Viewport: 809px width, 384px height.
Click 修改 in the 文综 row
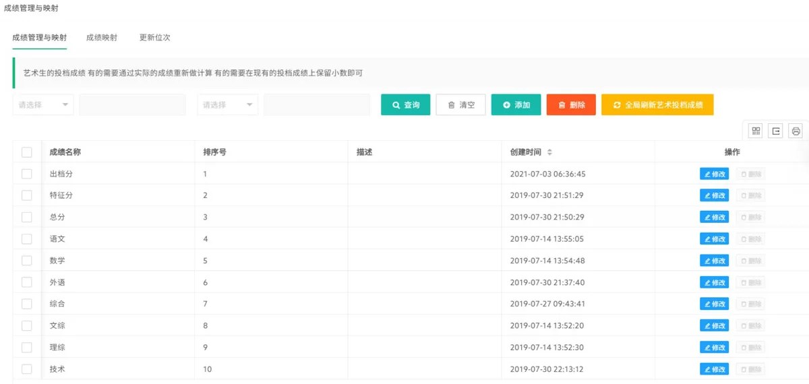(715, 325)
